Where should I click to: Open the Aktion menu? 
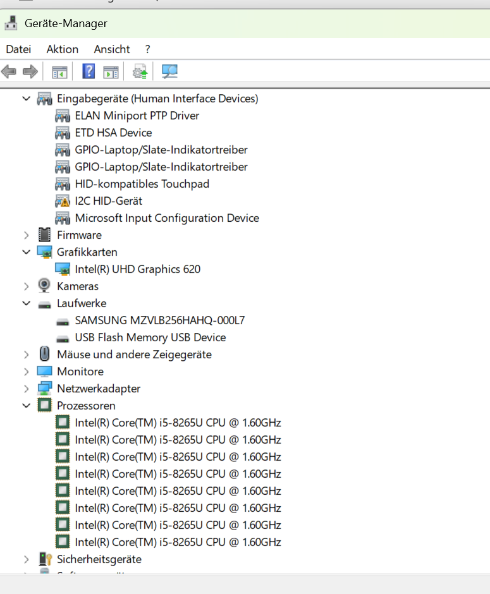pyautogui.click(x=63, y=49)
